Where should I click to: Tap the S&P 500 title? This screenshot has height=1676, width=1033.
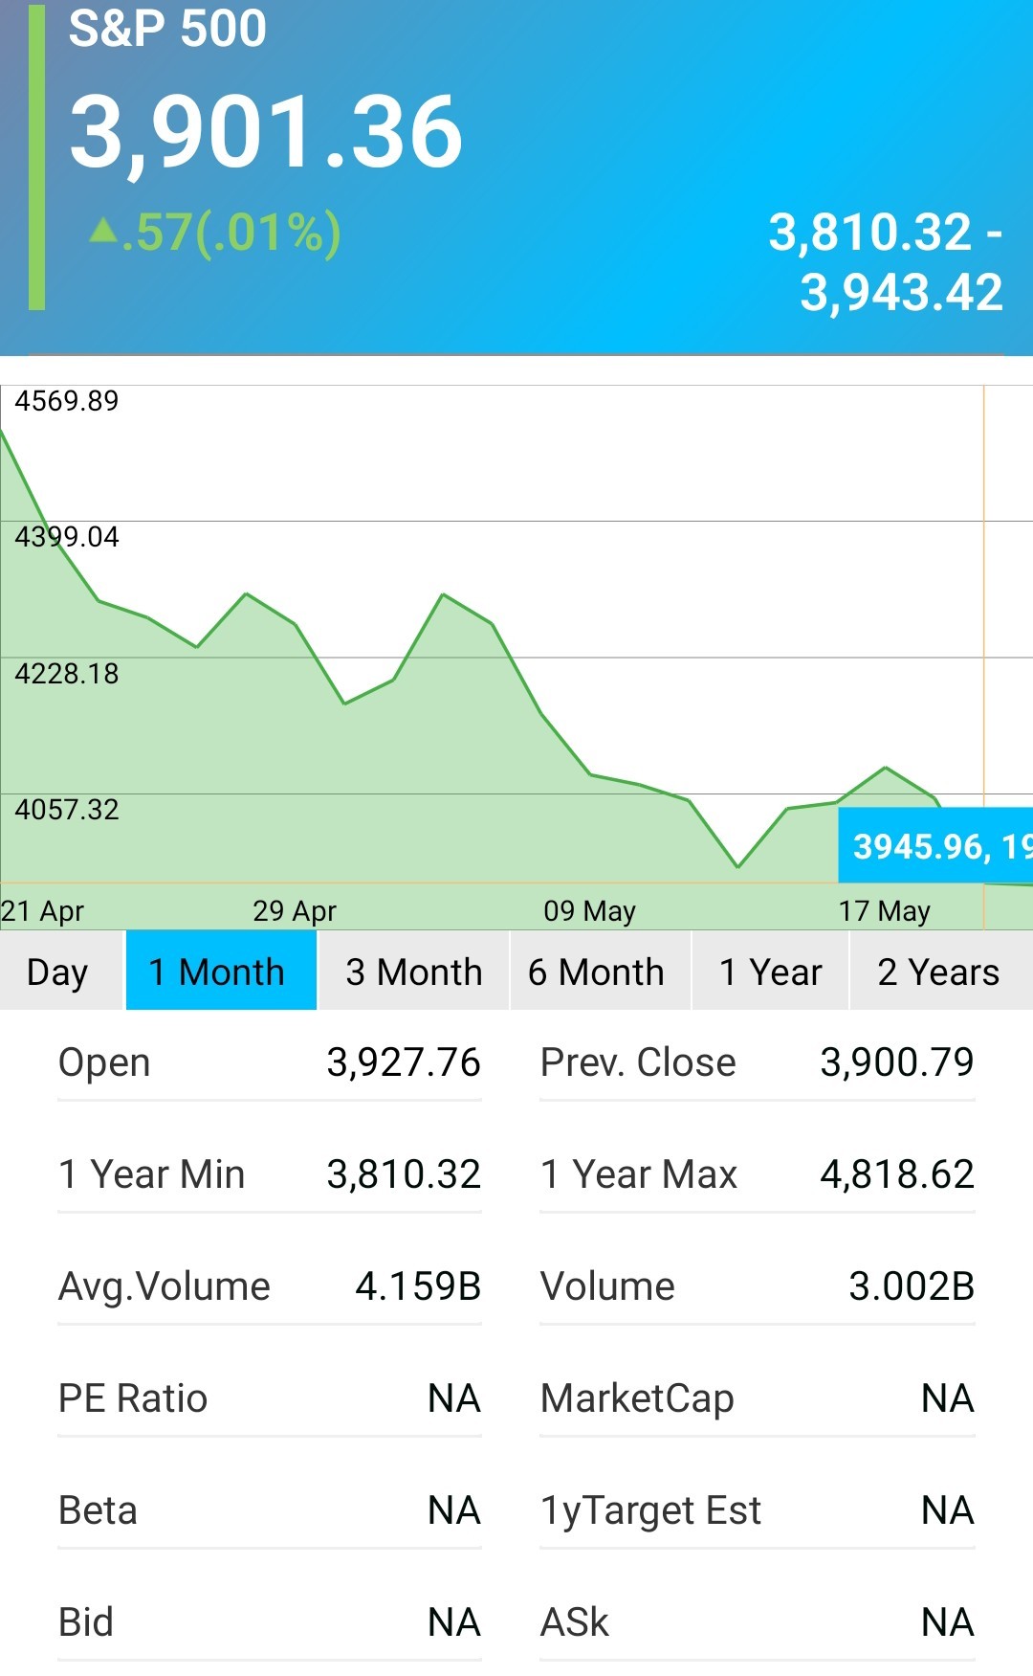pos(167,27)
